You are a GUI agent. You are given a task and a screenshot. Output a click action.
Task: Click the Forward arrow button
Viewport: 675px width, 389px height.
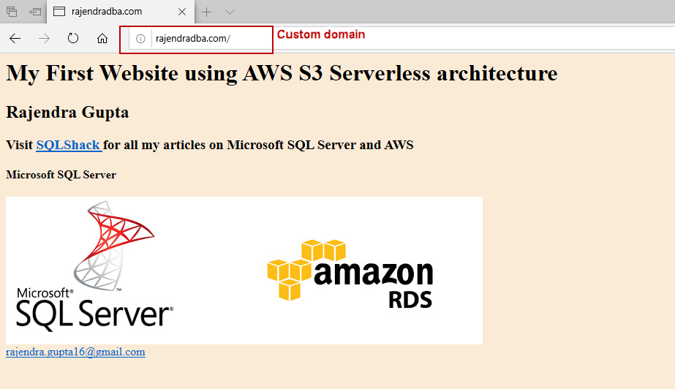pyautogui.click(x=44, y=39)
